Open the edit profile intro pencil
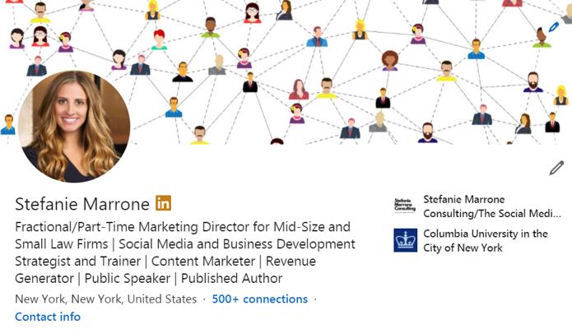Viewport: 572px width, 329px height. tap(556, 168)
